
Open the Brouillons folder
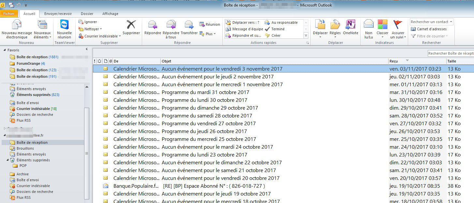(25, 148)
